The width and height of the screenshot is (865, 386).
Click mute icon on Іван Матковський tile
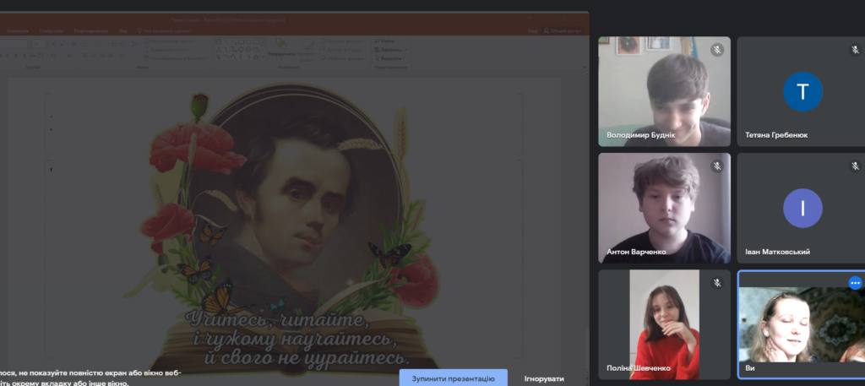point(855,166)
